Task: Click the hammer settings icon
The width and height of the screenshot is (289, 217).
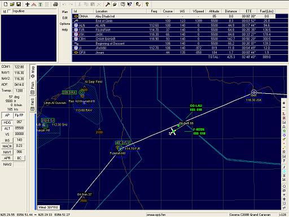Action: (108, 4)
